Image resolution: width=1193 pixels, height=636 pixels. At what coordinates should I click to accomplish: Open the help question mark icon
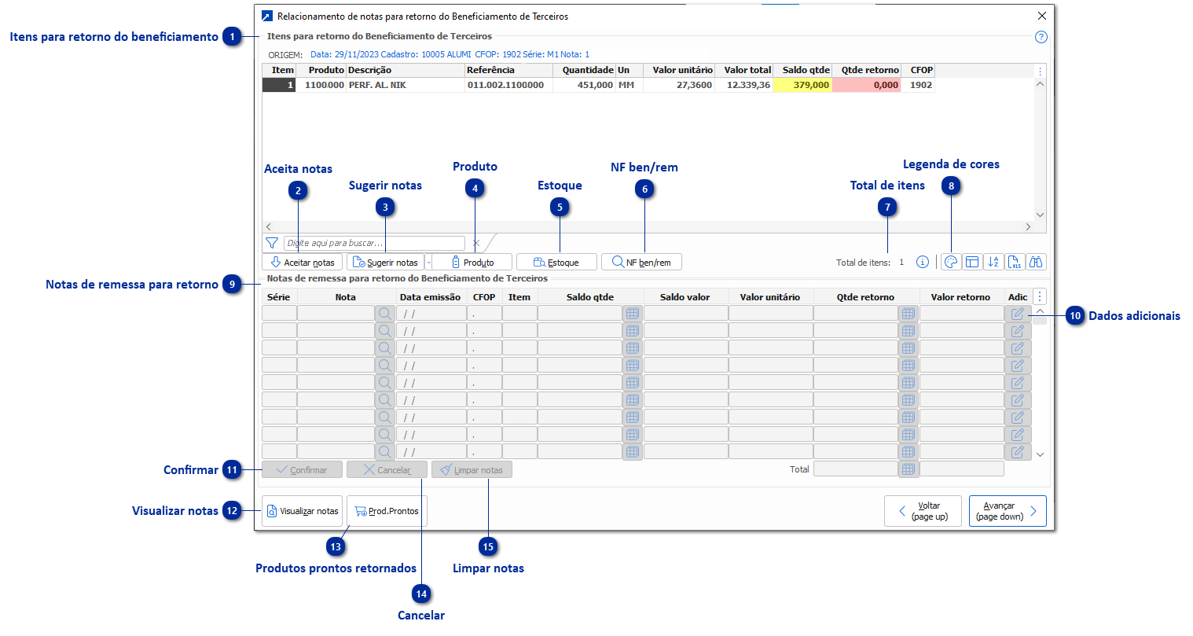tap(1041, 37)
